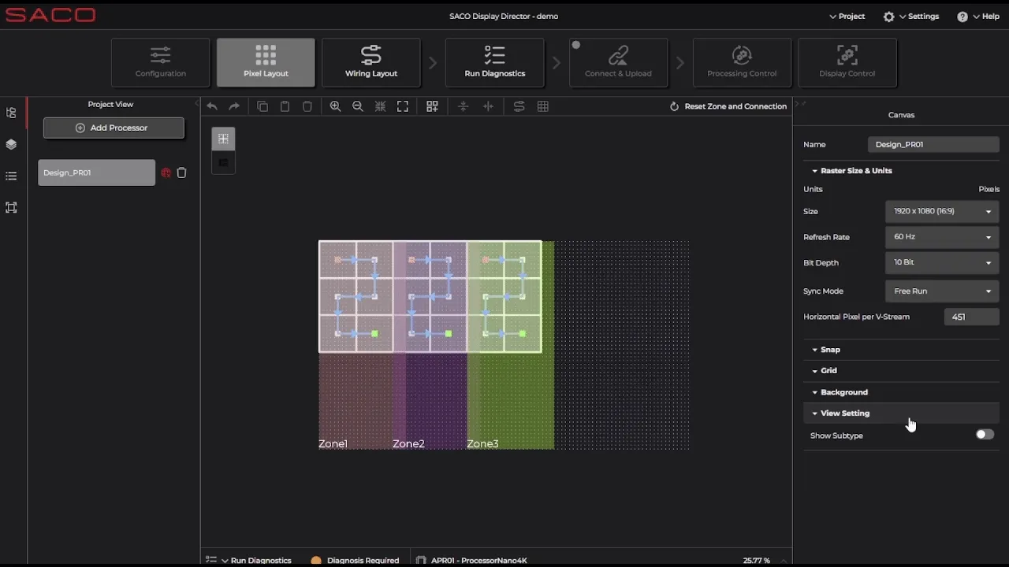Click the undo arrow icon
This screenshot has height=567, width=1009.
212,106
